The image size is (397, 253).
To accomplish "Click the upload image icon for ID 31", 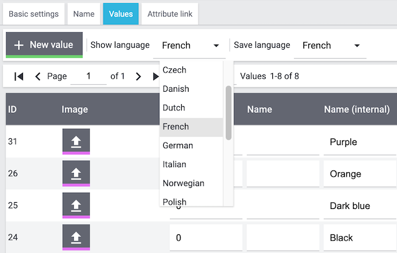I will (x=76, y=141).
